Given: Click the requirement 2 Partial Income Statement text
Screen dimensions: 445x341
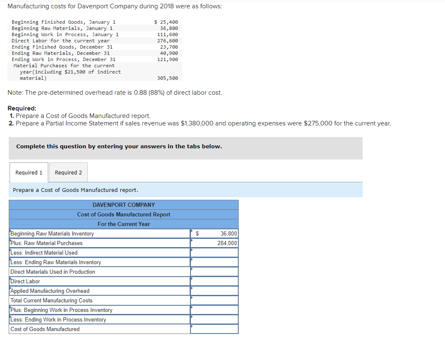Looking at the screenshot, I should click(203, 123).
